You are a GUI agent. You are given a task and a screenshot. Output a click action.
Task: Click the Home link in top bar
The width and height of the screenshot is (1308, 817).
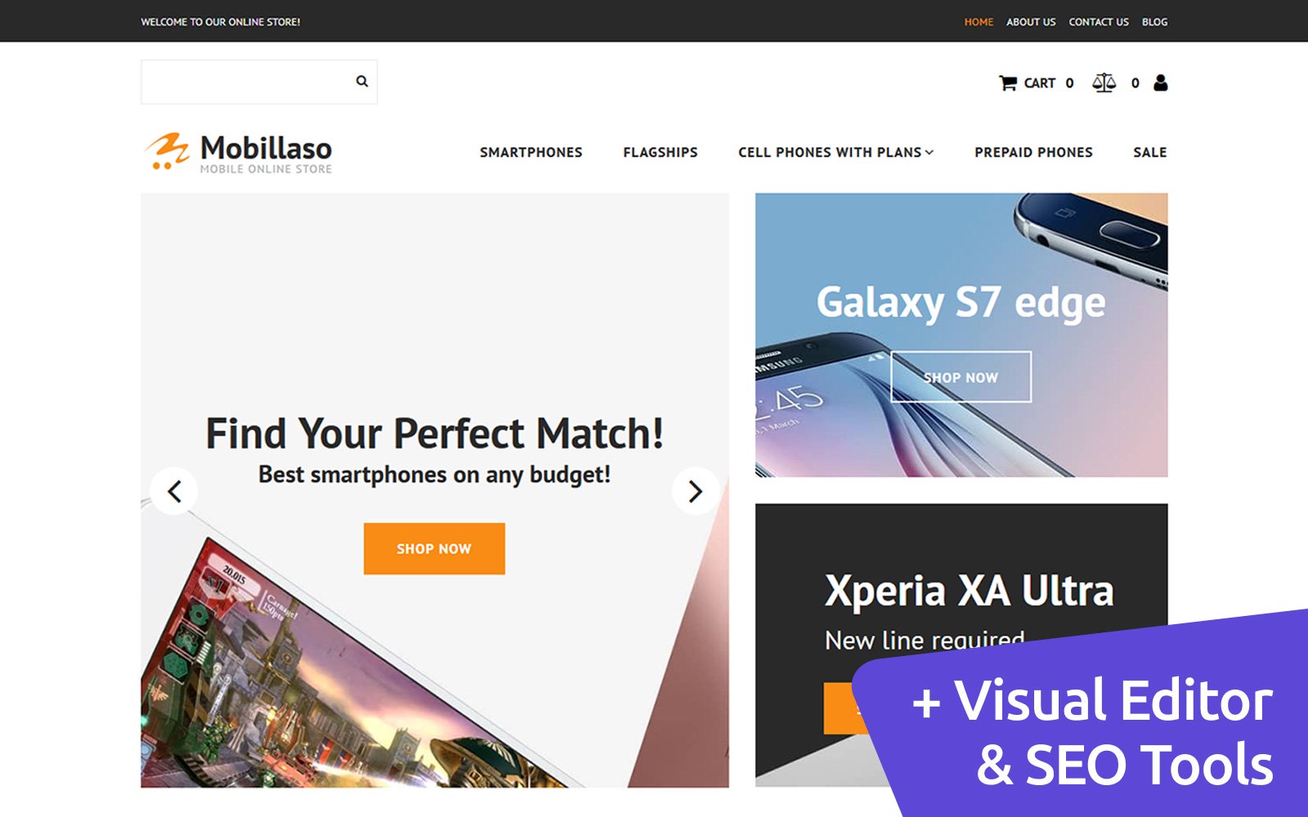pyautogui.click(x=979, y=22)
